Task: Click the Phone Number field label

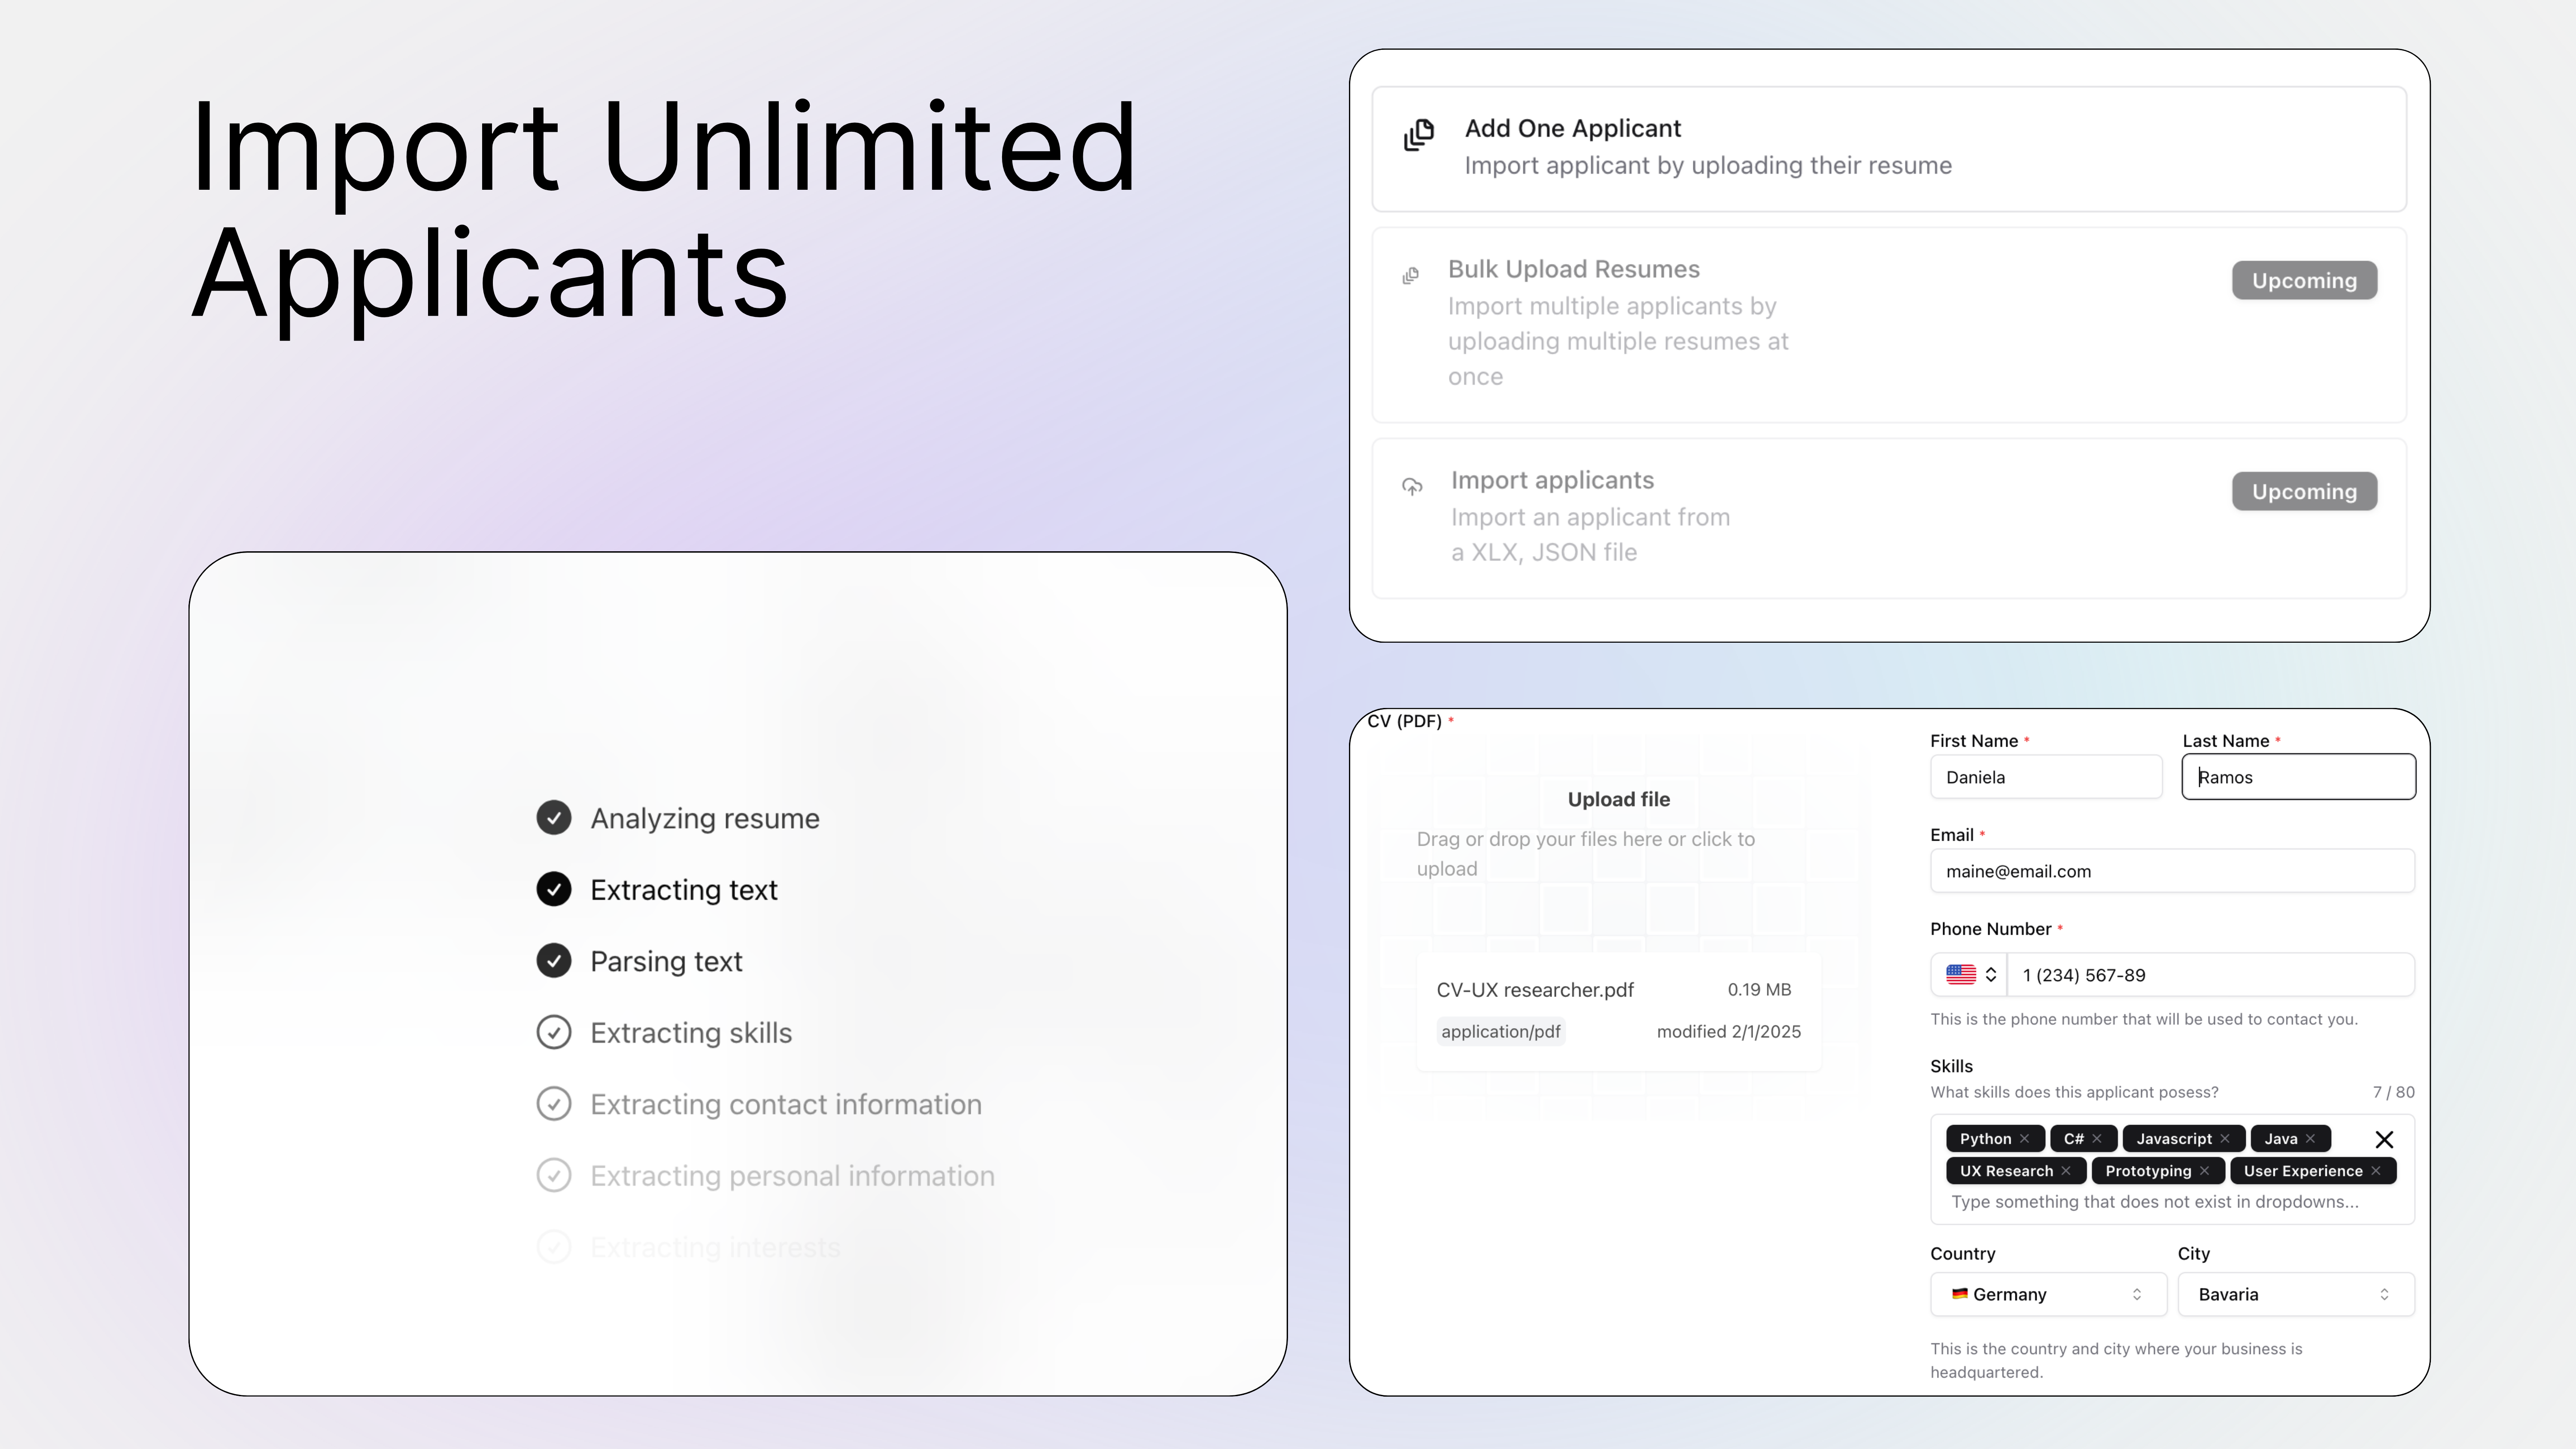Action: pos(1990,929)
